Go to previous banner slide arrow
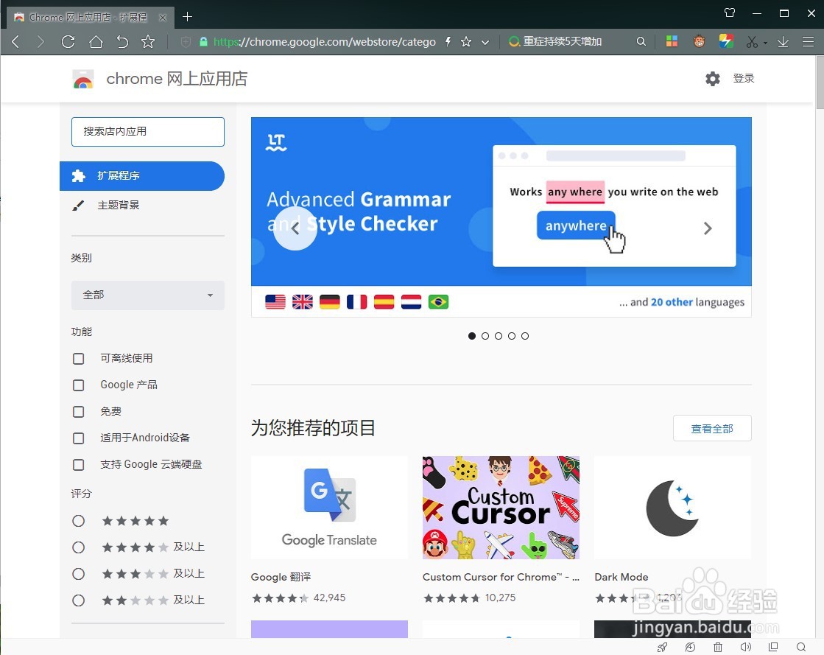 [295, 228]
